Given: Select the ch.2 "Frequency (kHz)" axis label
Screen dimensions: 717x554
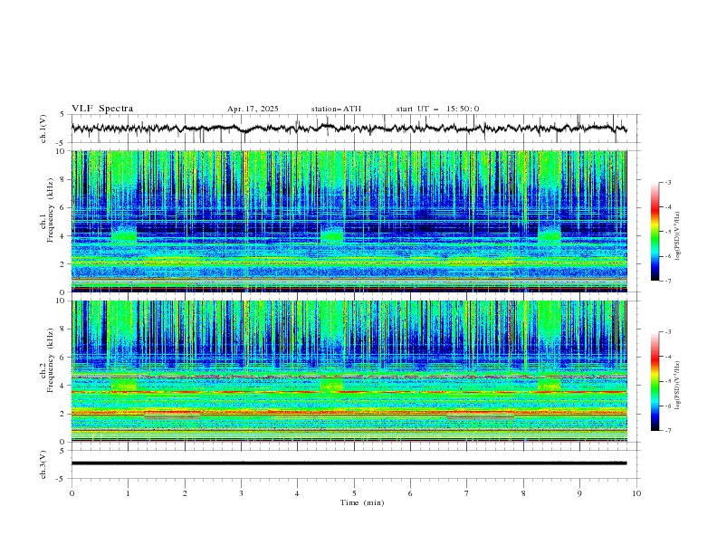Looking at the screenshot, I should pos(51,359).
